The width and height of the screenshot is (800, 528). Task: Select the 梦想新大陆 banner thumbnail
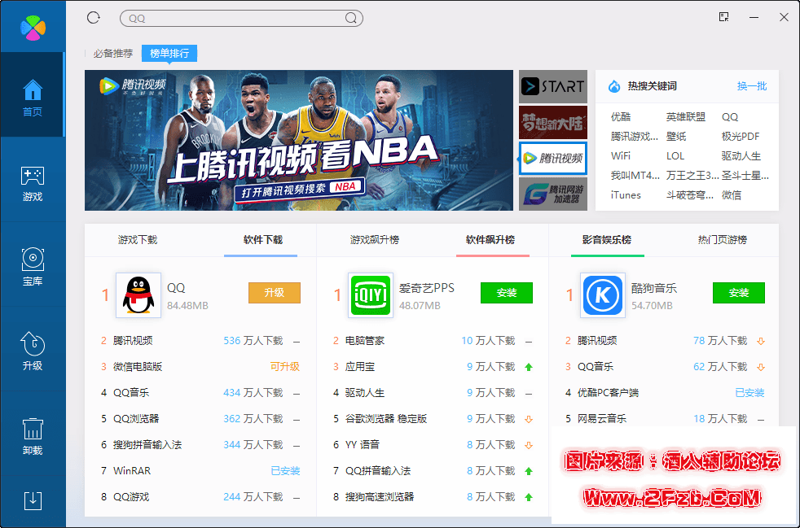553,122
